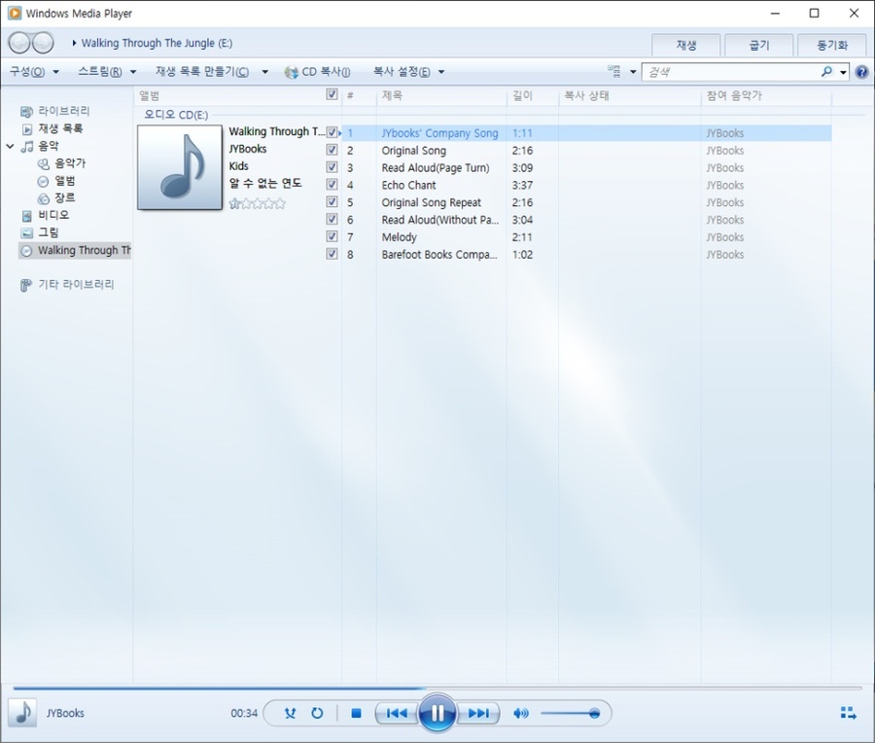Rate the album with the star rating

coord(258,203)
